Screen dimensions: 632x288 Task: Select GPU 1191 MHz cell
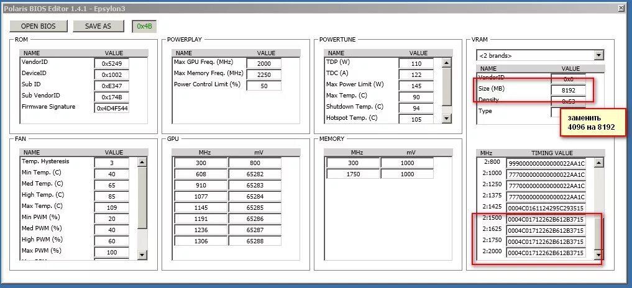pos(201,219)
